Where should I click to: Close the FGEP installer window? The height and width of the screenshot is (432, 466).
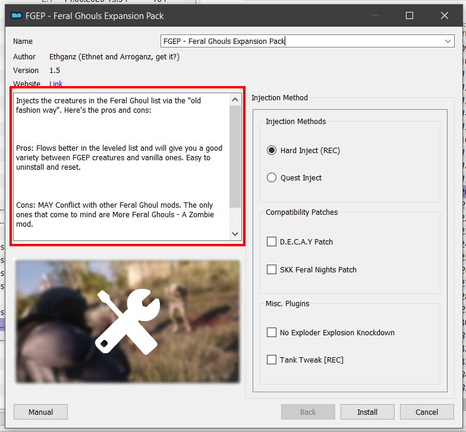445,15
